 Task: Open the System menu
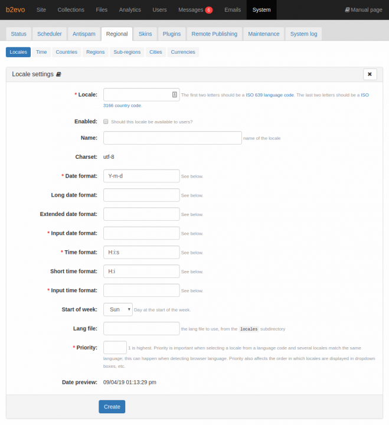click(x=261, y=10)
